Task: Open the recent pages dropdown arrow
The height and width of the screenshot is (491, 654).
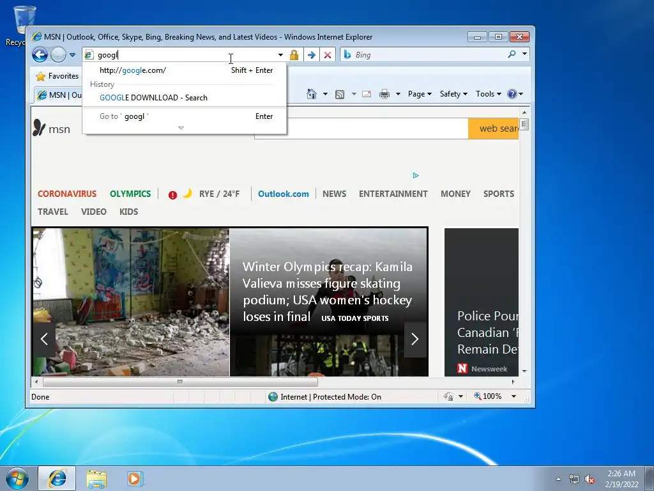Action: pyautogui.click(x=73, y=55)
